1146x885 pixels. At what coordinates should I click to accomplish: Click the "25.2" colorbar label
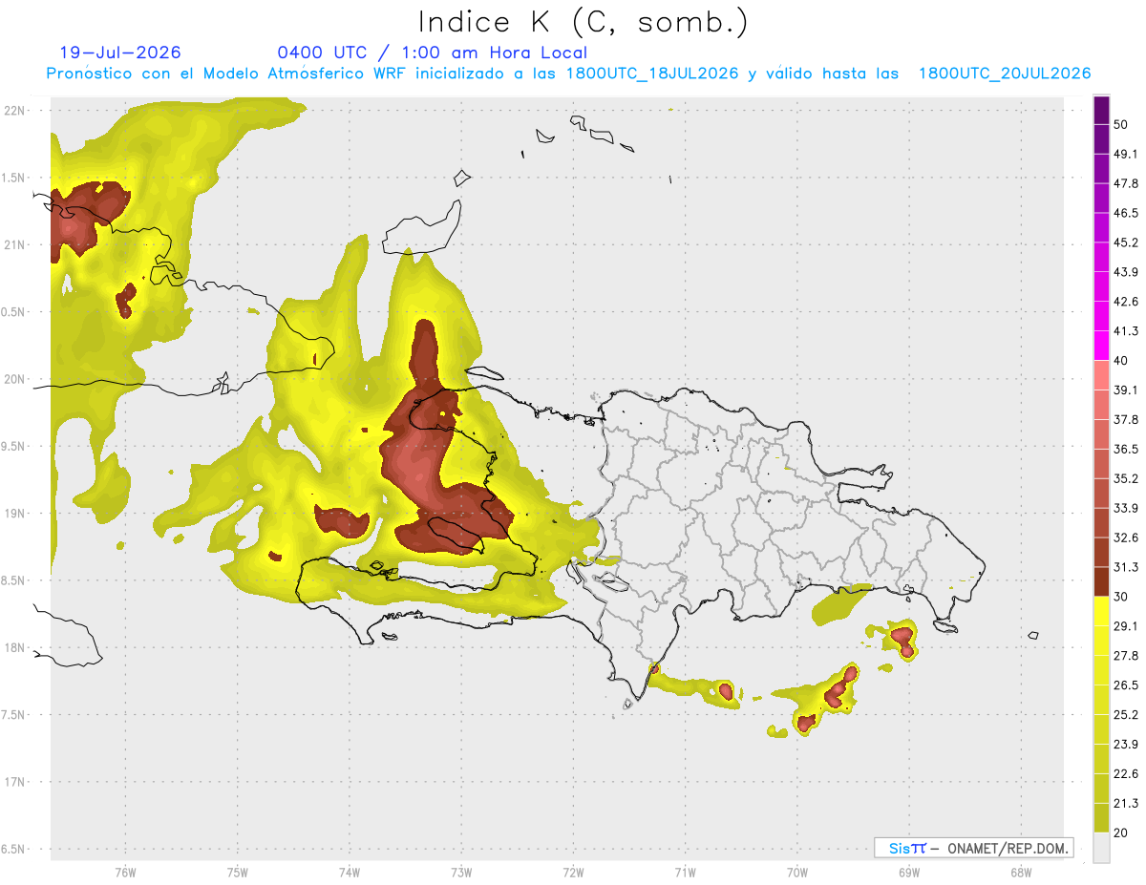[1127, 715]
